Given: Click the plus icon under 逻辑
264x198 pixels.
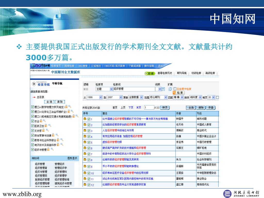Looking at the screenshot, I should [85, 89].
